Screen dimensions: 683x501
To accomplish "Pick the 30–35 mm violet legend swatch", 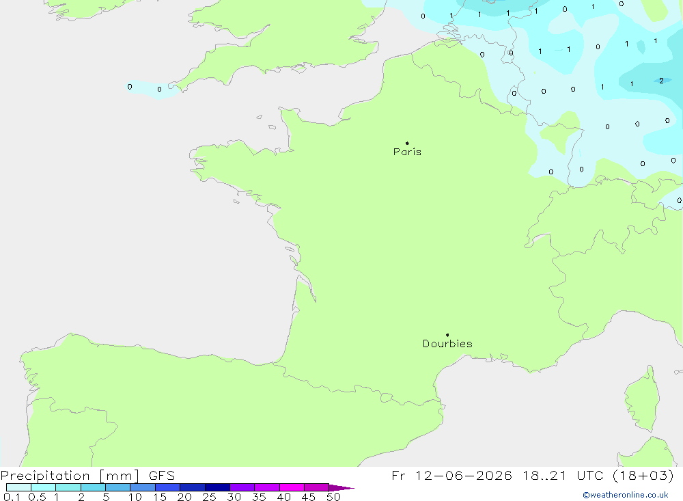I will point(242,487).
